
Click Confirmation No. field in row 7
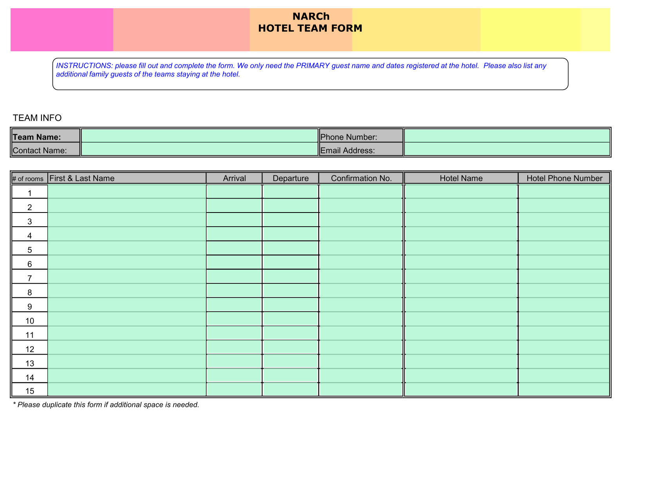(x=361, y=276)
